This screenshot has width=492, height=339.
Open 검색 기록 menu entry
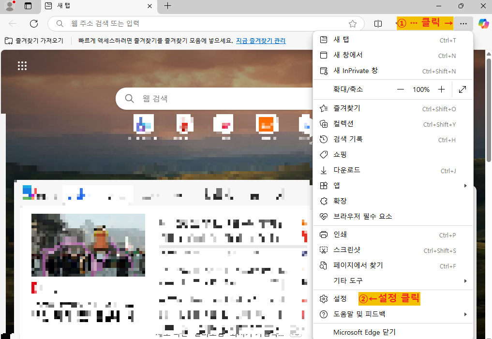point(393,139)
